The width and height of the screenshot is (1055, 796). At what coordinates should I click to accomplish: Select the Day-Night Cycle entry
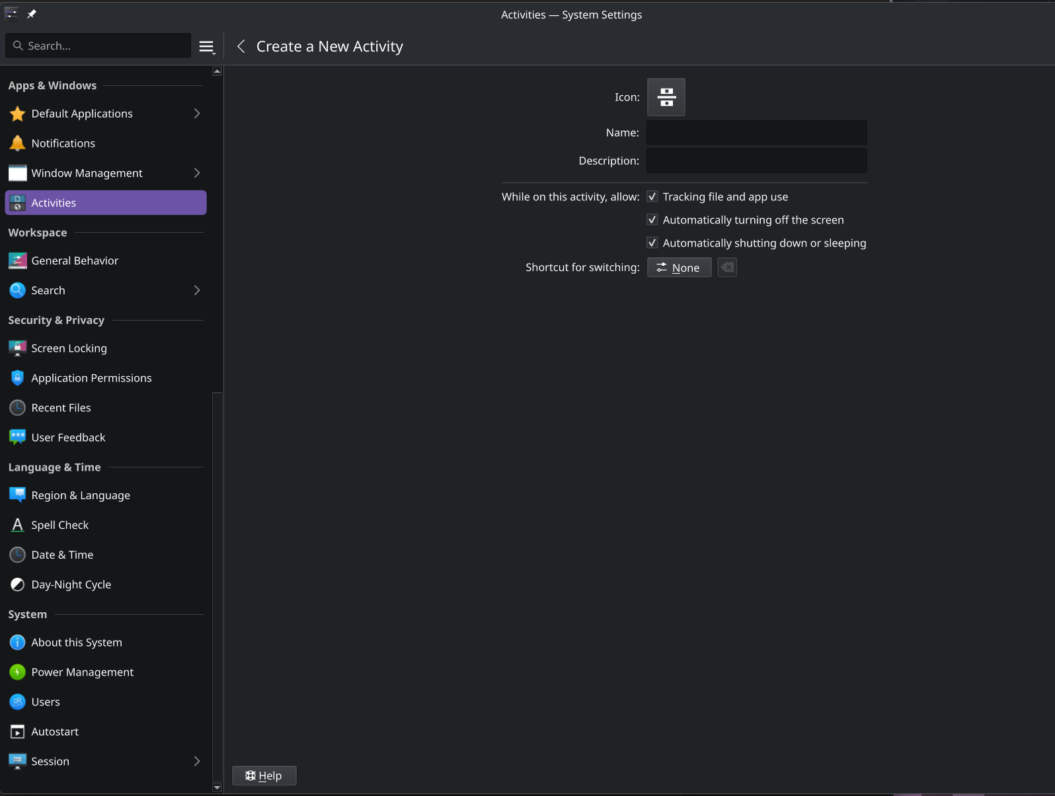pyautogui.click(x=71, y=584)
